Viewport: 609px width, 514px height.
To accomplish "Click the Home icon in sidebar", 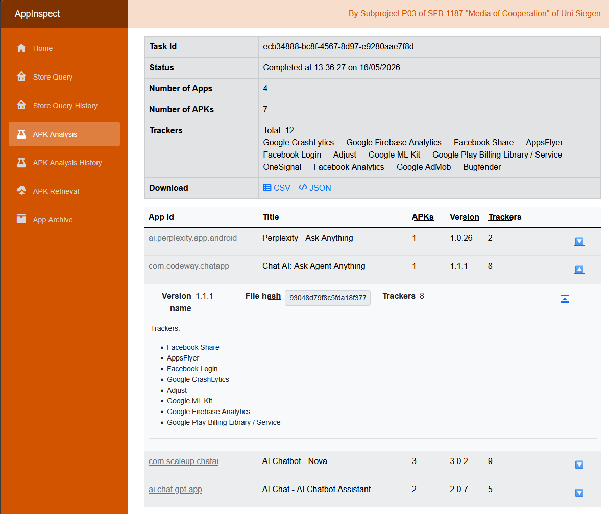I will point(21,48).
